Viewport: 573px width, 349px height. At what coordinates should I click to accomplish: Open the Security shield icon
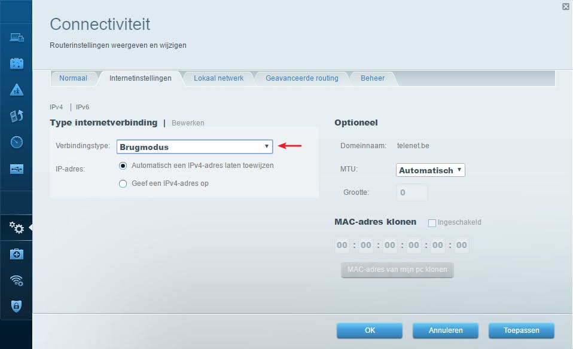16,305
